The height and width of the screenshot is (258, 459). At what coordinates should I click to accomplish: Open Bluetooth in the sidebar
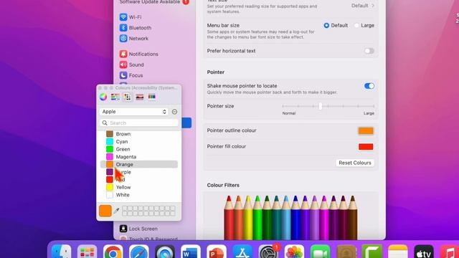click(x=136, y=28)
